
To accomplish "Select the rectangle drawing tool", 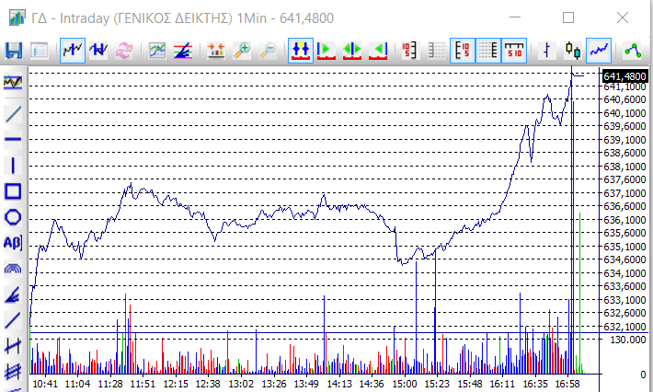I will (x=13, y=191).
